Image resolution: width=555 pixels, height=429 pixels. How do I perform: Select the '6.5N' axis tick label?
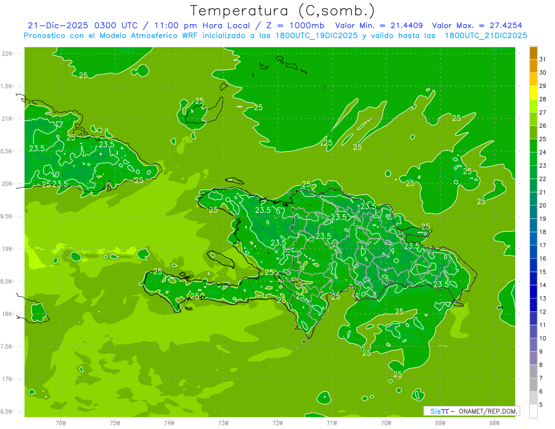point(7,411)
